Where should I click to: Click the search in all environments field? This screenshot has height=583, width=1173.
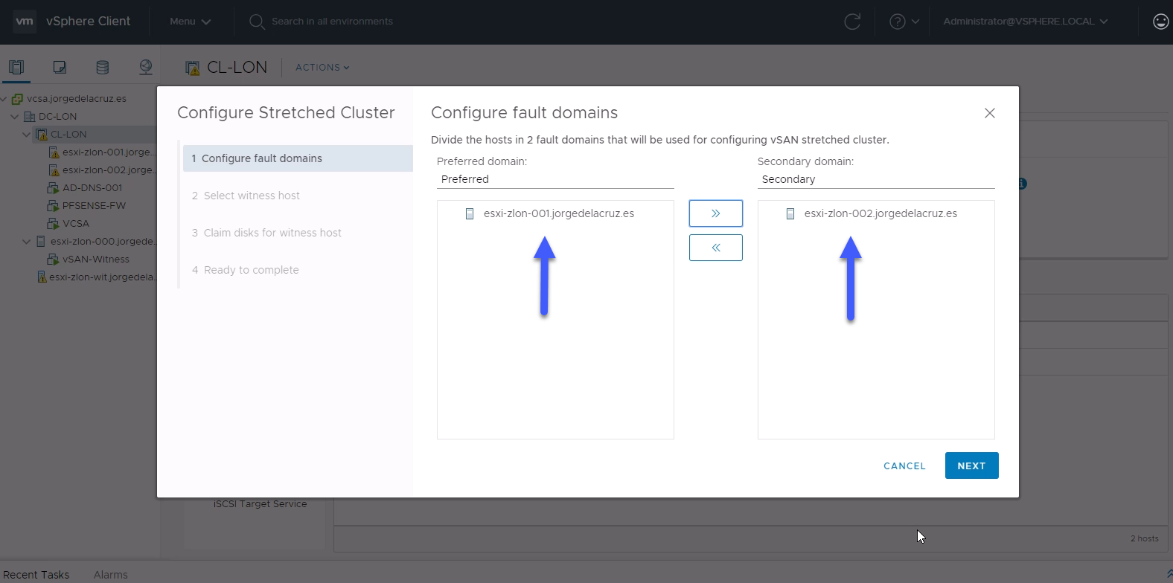click(x=332, y=22)
